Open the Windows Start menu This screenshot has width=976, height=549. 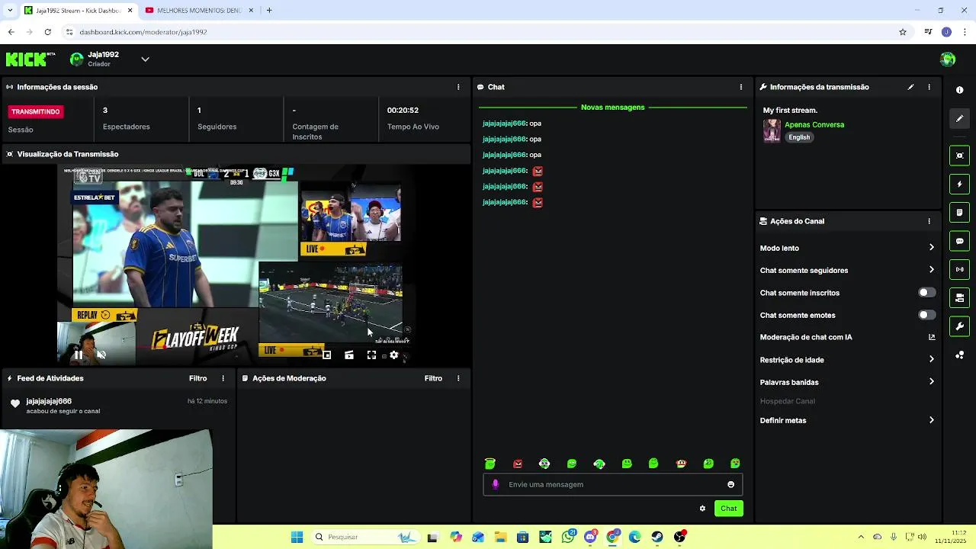pyautogui.click(x=297, y=537)
